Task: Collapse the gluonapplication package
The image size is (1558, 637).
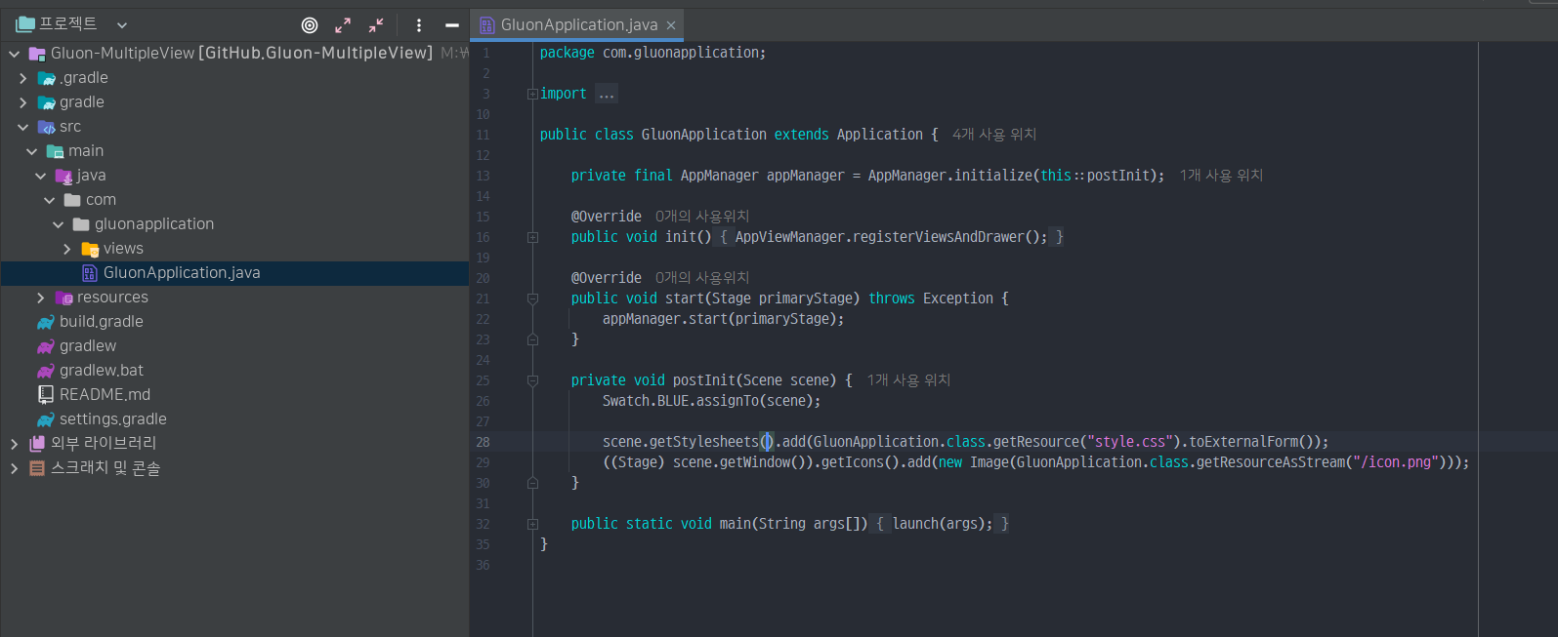Action: click(59, 224)
